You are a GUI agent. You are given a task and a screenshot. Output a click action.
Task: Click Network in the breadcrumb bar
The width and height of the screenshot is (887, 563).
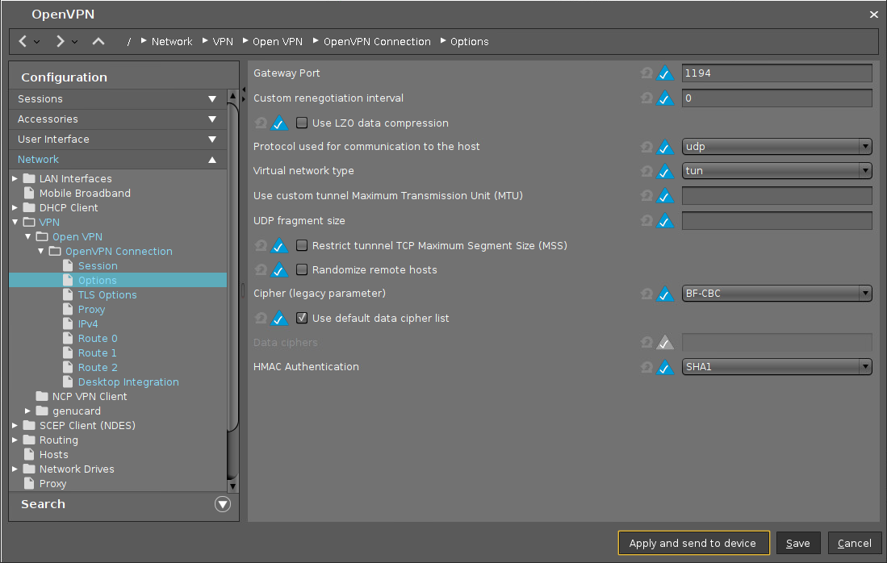(172, 41)
